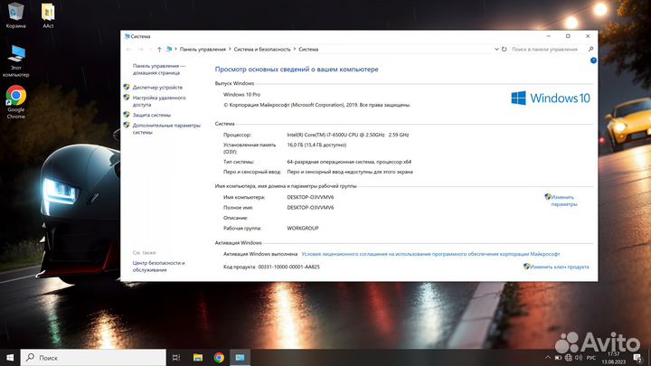Refresh the control panel page
Image resolution: width=651 pixels, height=366 pixels.
tap(504, 49)
